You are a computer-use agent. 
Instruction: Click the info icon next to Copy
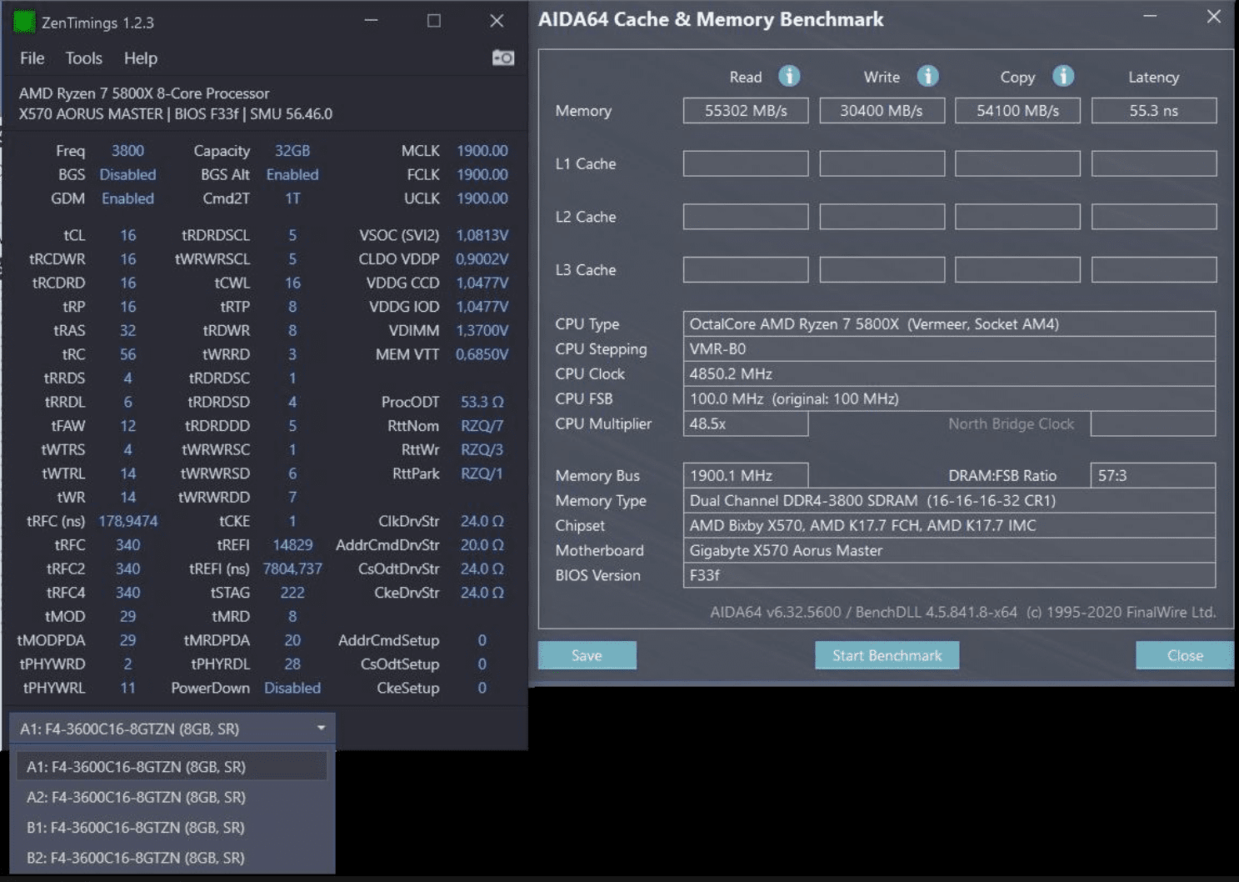[x=1063, y=76]
